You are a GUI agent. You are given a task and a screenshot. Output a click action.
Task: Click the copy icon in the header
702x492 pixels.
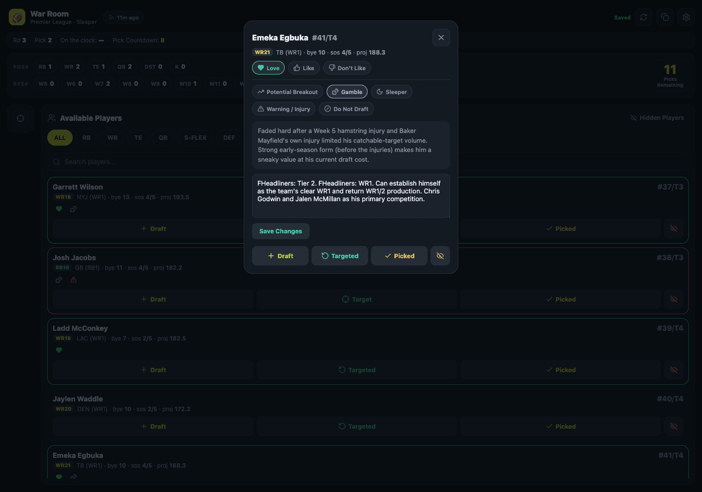665,18
